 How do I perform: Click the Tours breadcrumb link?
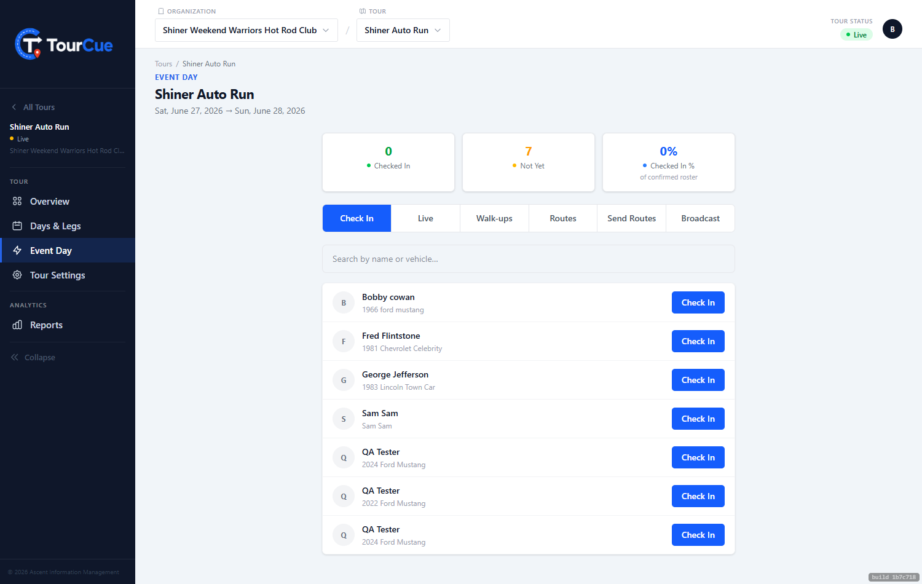[164, 64]
